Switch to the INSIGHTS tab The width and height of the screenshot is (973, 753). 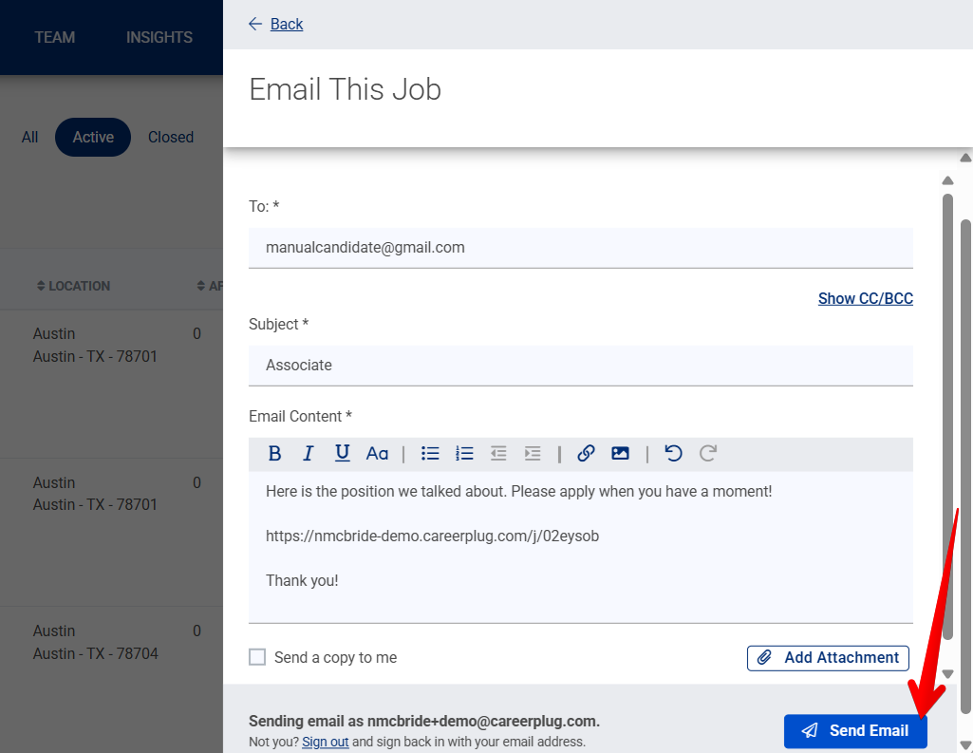pyautogui.click(x=159, y=37)
